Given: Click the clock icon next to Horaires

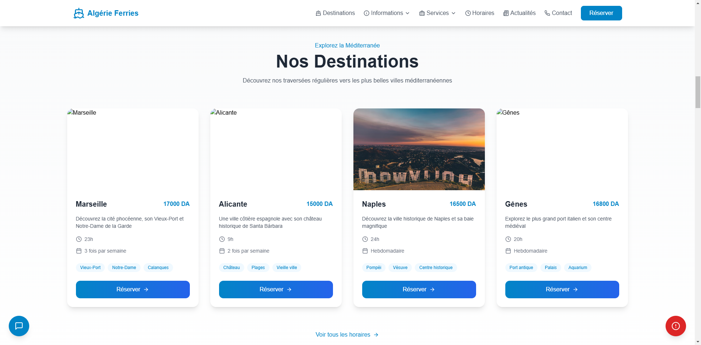Looking at the screenshot, I should click(x=468, y=13).
